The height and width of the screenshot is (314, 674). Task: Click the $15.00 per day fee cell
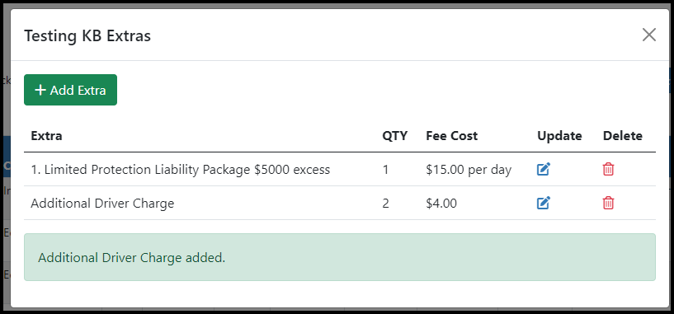[469, 170]
